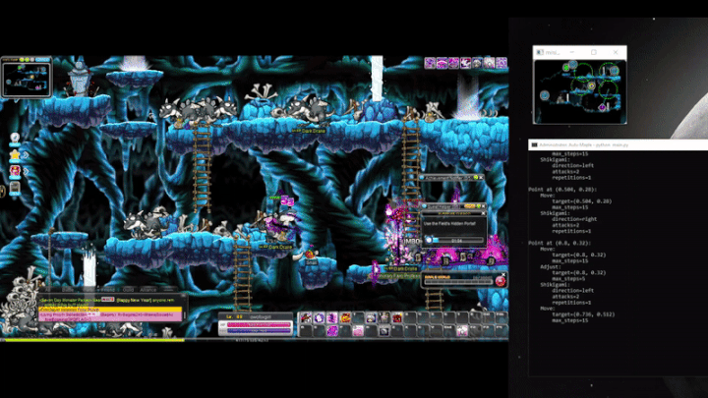Select the last buff icon in top-right row
Screen dimensions: 708x398
[501, 64]
